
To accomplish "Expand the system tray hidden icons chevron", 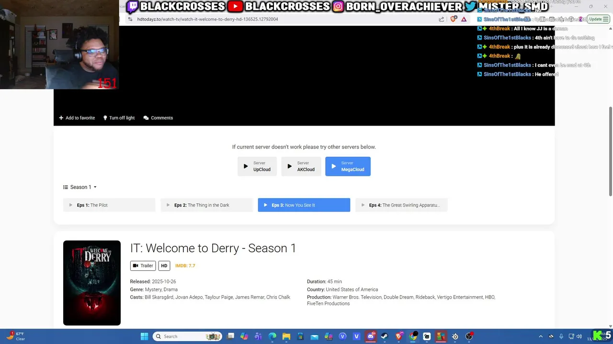I will [x=541, y=336].
